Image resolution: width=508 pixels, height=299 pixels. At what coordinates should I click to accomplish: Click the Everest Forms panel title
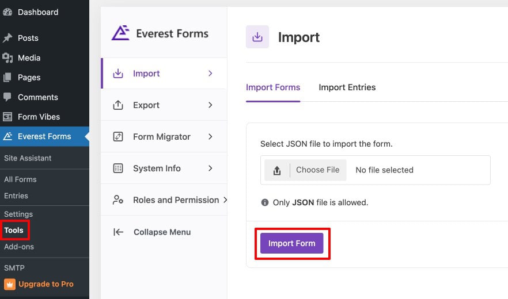tap(172, 34)
